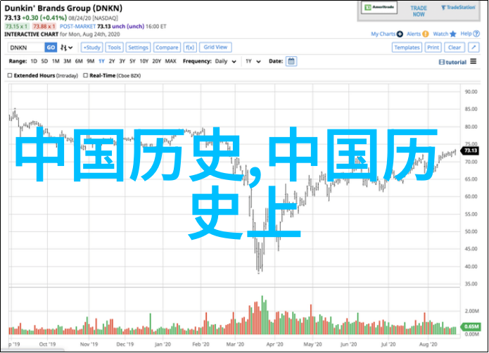Image resolution: width=489 pixels, height=353 pixels.
Task: Click the Compare button
Action: (167, 48)
